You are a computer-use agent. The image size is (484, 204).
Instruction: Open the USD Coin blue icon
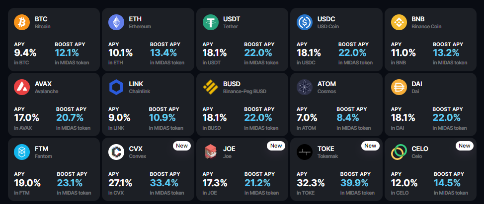[x=305, y=22]
